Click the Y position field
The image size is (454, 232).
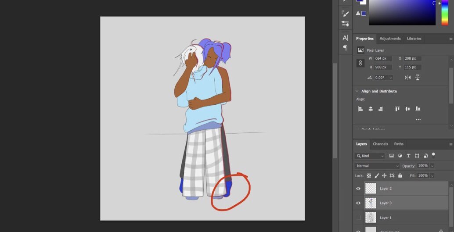413,67
